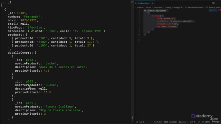221x124 pixels.
Task: Click precioUnitario value '3' for Tomate
Action: coord(45,114)
